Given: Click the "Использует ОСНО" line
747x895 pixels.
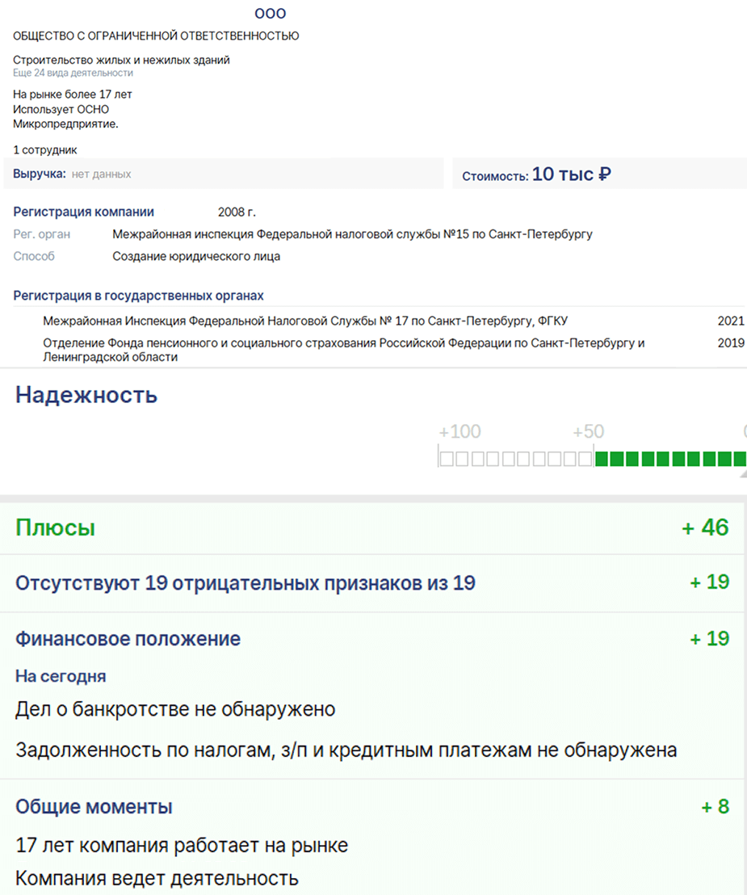Looking at the screenshot, I should click(61, 109).
